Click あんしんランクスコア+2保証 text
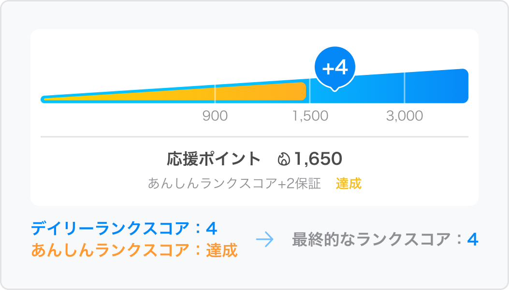 (234, 184)
